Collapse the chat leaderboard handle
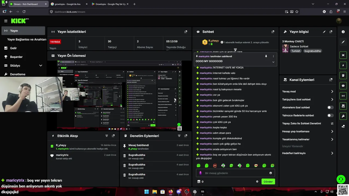Viewport: 349px width, 196px height. point(235,50)
